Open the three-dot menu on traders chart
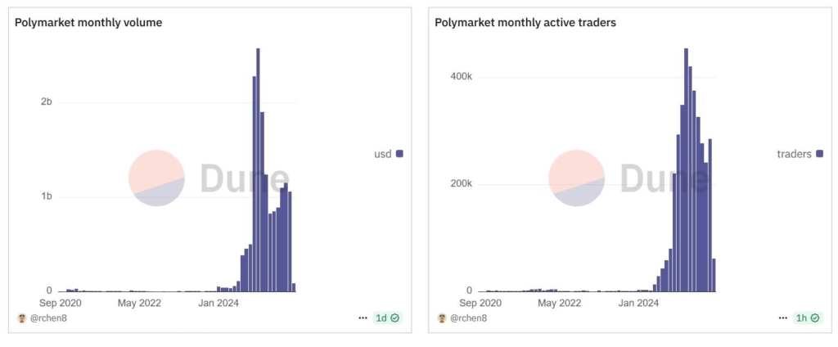The height and width of the screenshot is (347, 838). [782, 318]
